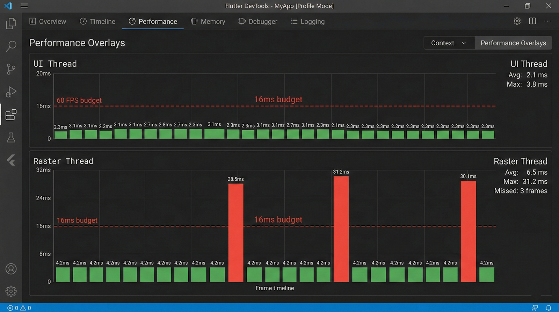Open Run and Debug icon

pos(11,92)
